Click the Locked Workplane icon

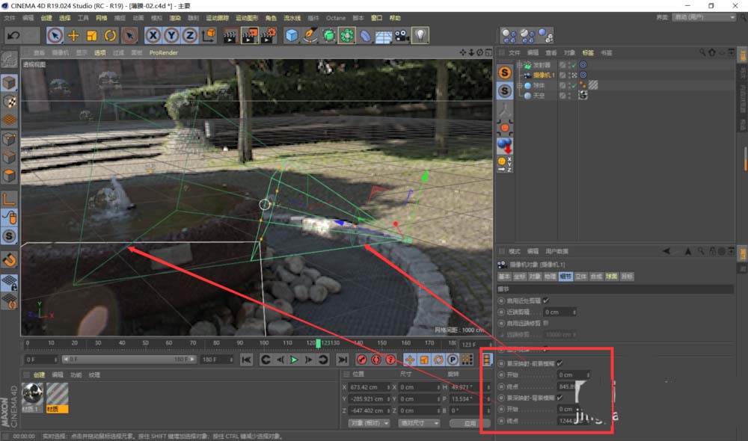point(9,283)
